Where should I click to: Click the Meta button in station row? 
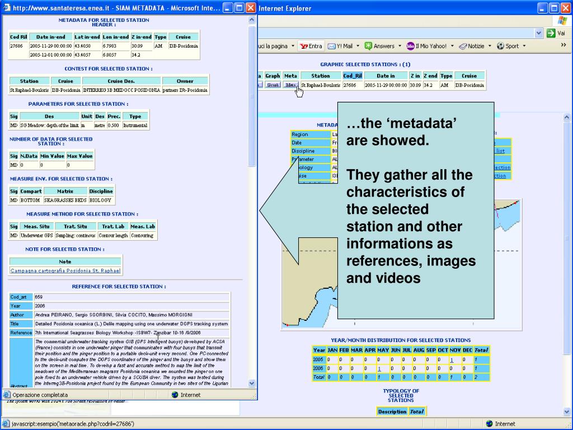(x=290, y=85)
